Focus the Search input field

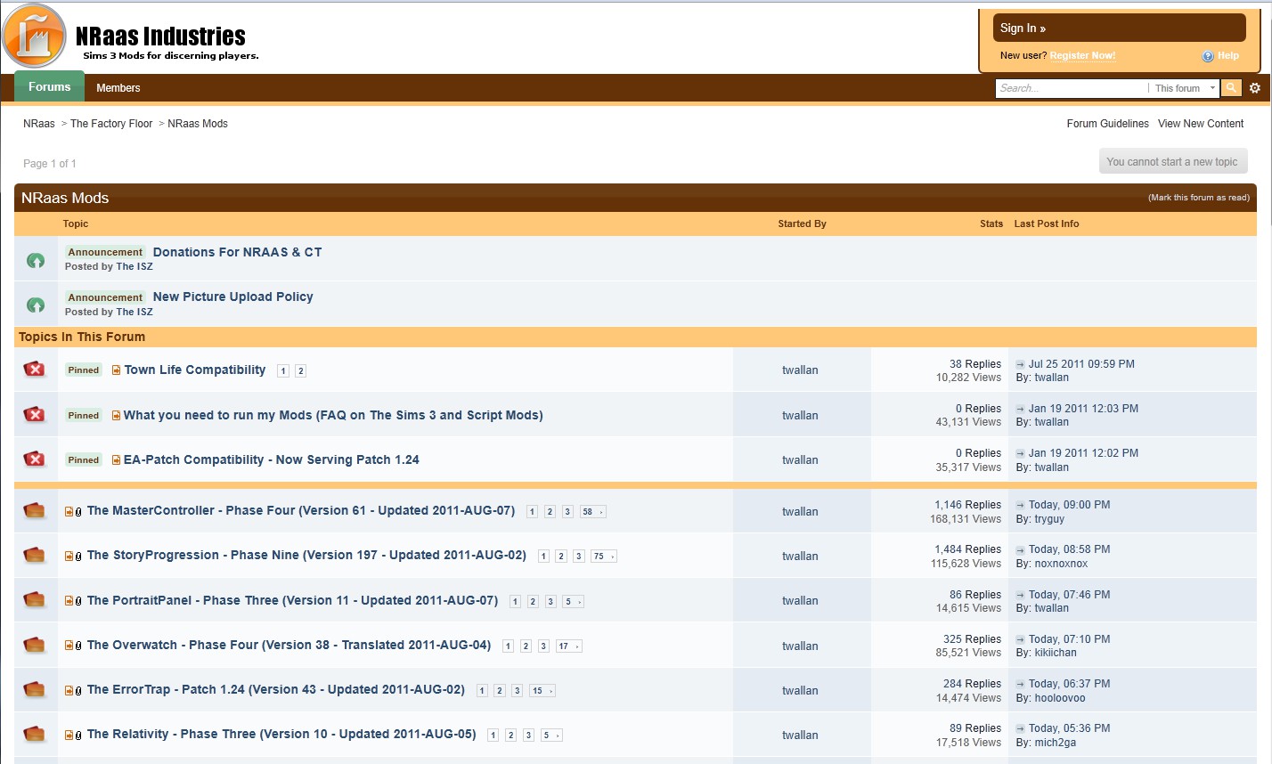1072,88
